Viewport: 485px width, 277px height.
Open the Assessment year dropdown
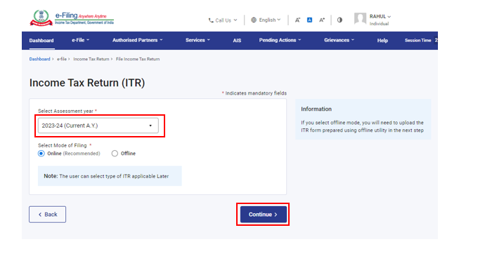98,126
